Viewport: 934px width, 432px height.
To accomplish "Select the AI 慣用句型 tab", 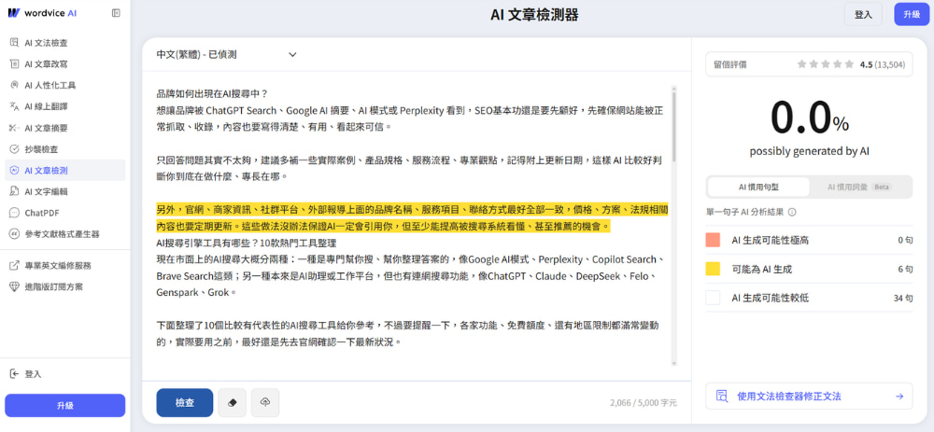I will point(758,187).
